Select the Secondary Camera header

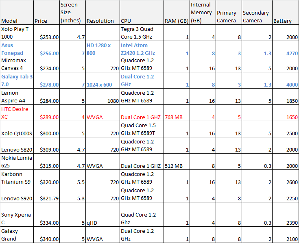(x=257, y=12)
